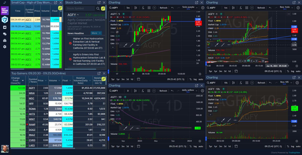Open the 10s interval selector
Image resolution: width=302 pixels, height=155 pixels.
click(226, 83)
